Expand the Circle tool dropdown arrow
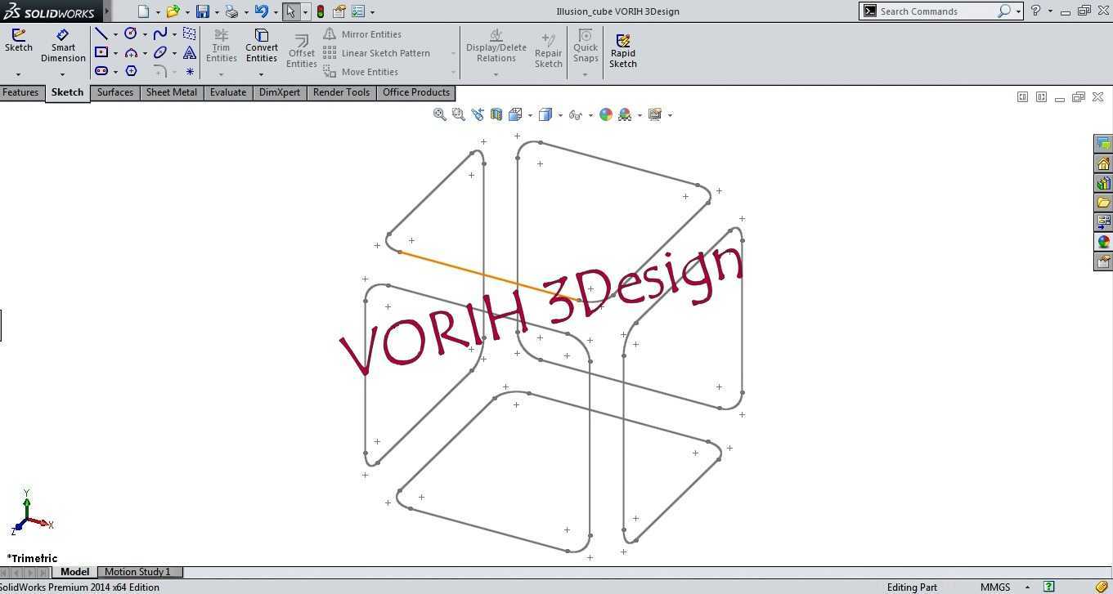Screen dimensions: 1113x594 pyautogui.click(x=145, y=34)
